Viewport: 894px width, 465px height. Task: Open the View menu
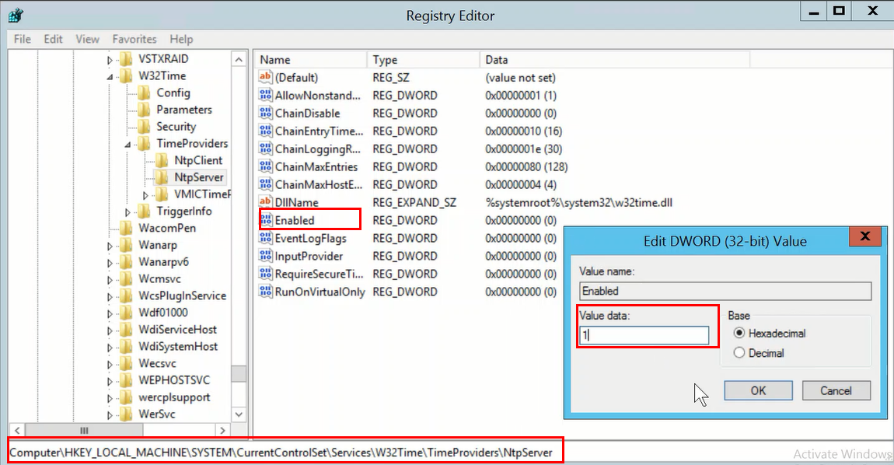(x=87, y=39)
